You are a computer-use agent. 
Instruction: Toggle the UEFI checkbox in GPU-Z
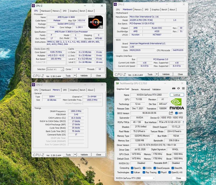[x=176, y=113]
